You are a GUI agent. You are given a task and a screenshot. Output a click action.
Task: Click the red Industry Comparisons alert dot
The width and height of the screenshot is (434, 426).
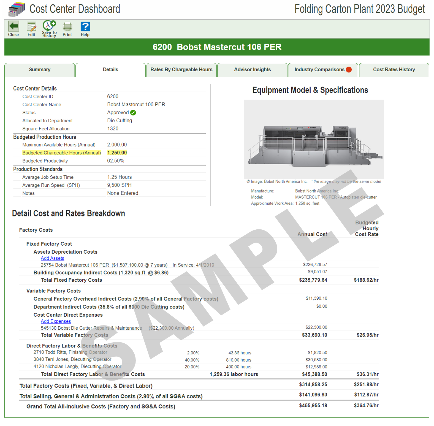(349, 70)
